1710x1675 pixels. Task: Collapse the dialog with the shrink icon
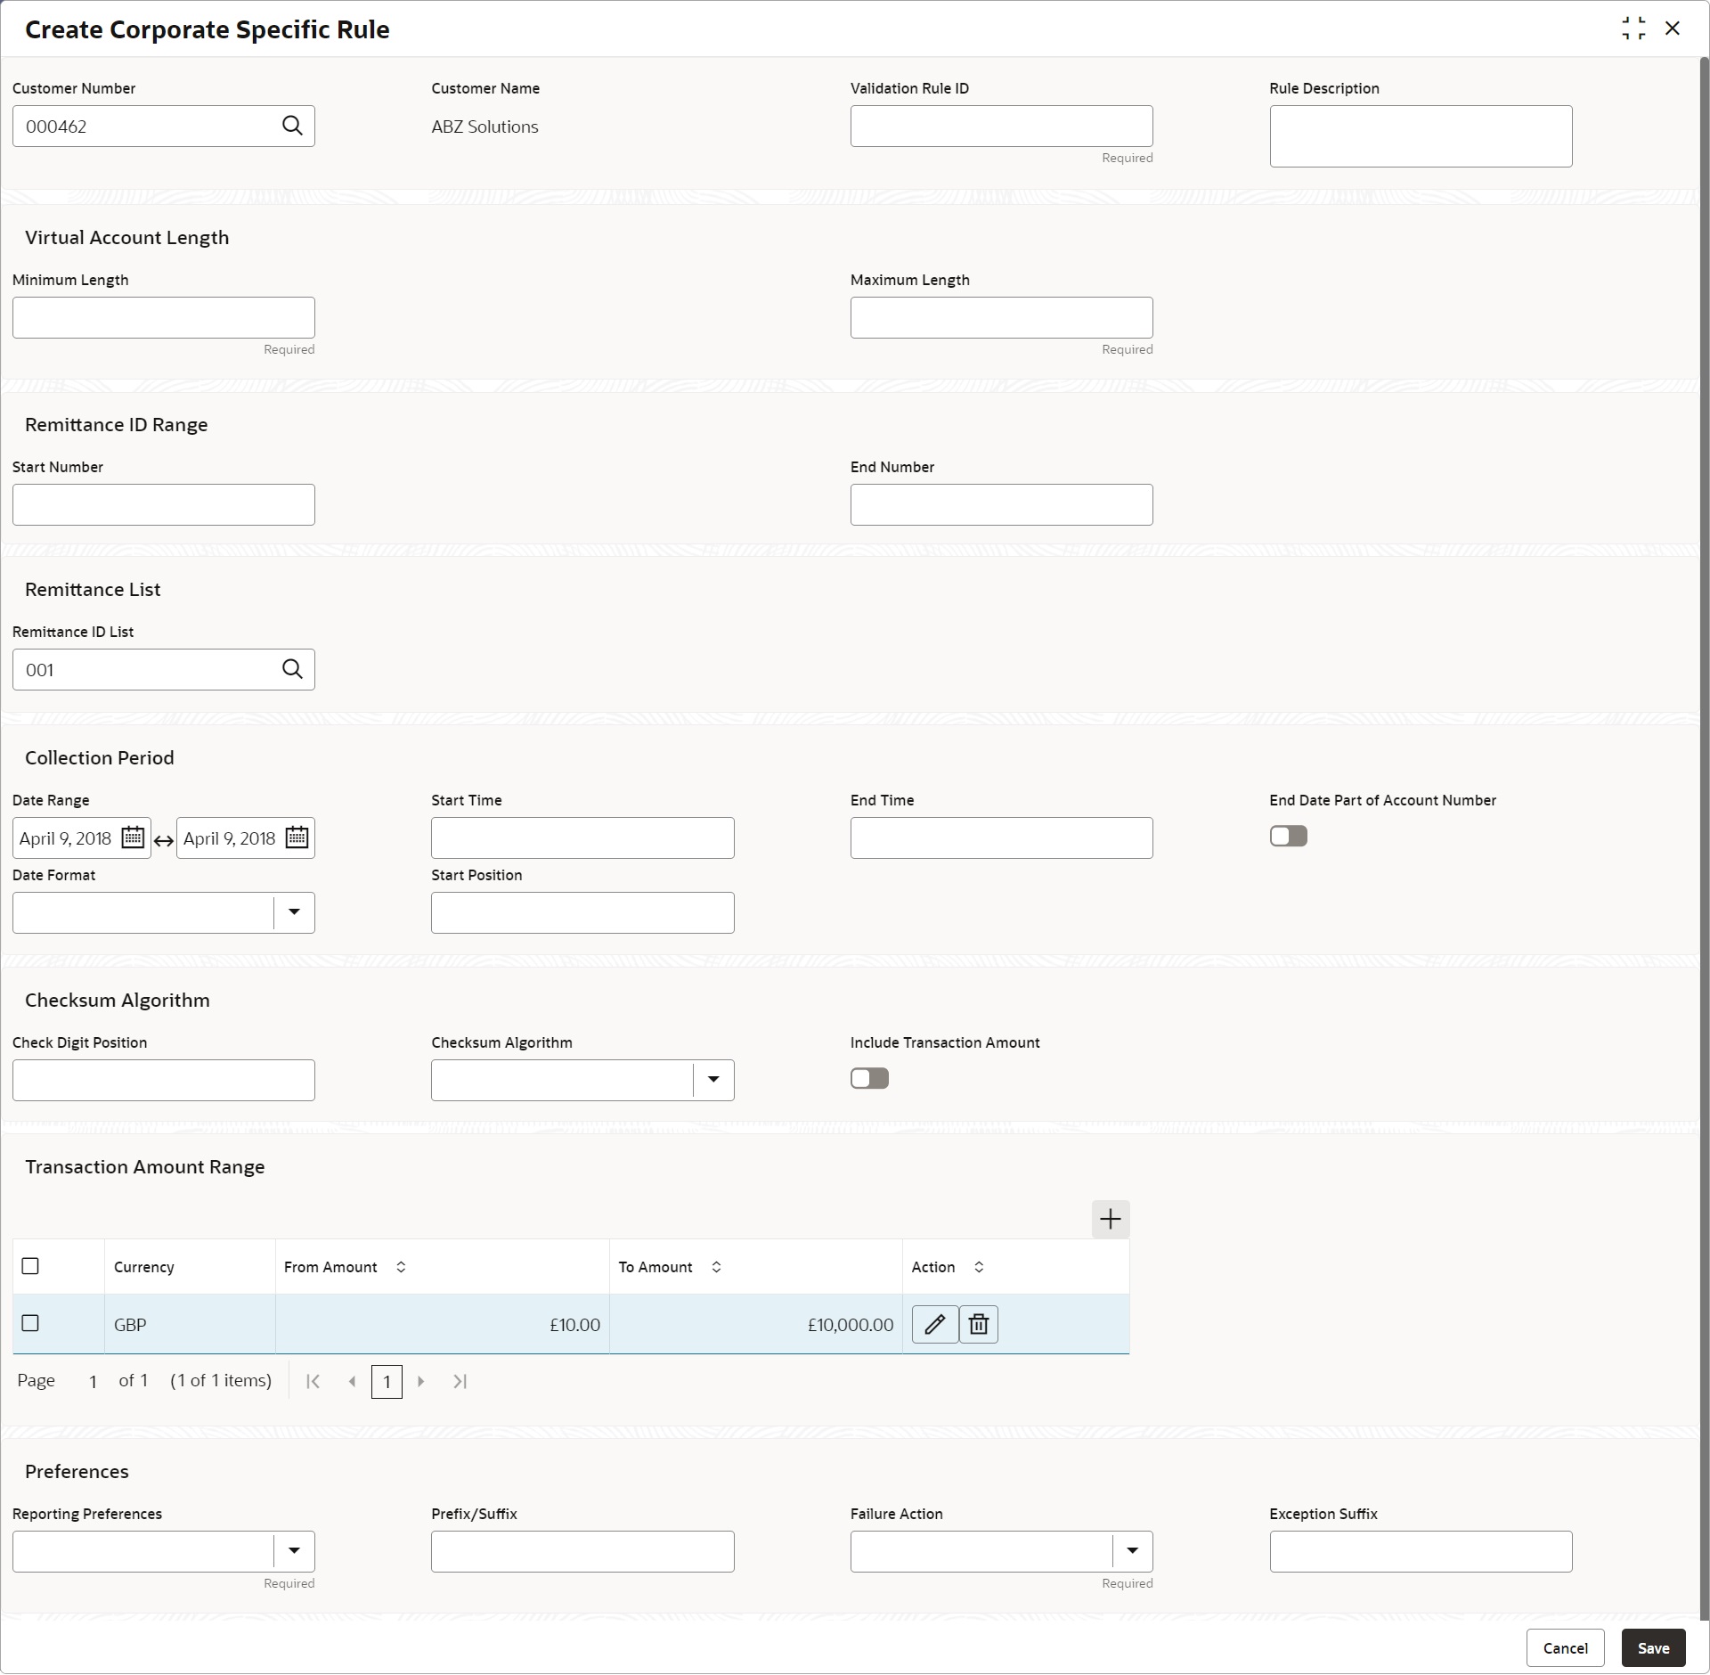pos(1633,29)
